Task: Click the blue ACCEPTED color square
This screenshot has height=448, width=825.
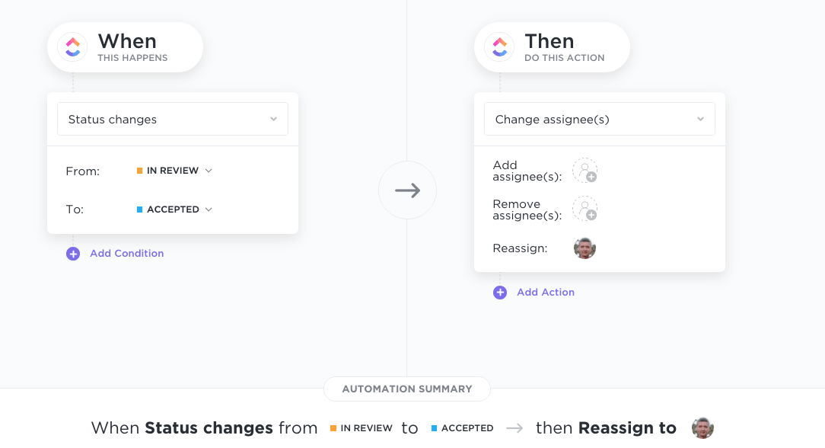Action: coord(139,210)
